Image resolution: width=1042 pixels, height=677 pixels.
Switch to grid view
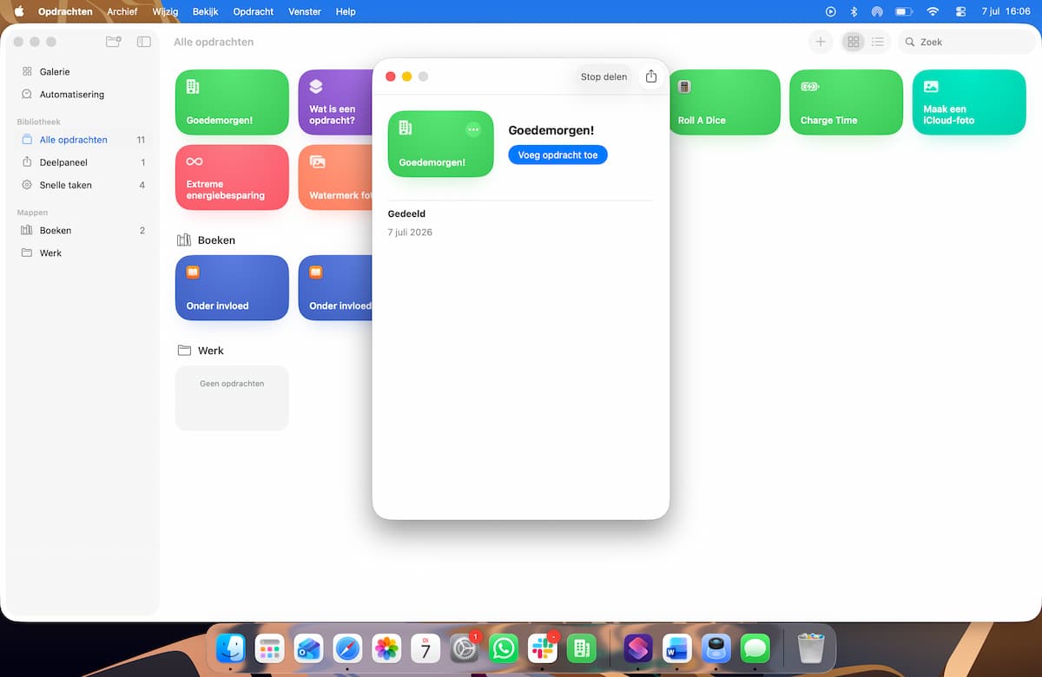coord(854,42)
